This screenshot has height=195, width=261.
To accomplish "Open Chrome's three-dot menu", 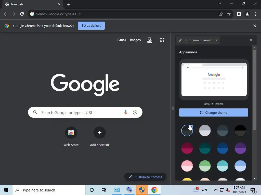I will 255,14.
